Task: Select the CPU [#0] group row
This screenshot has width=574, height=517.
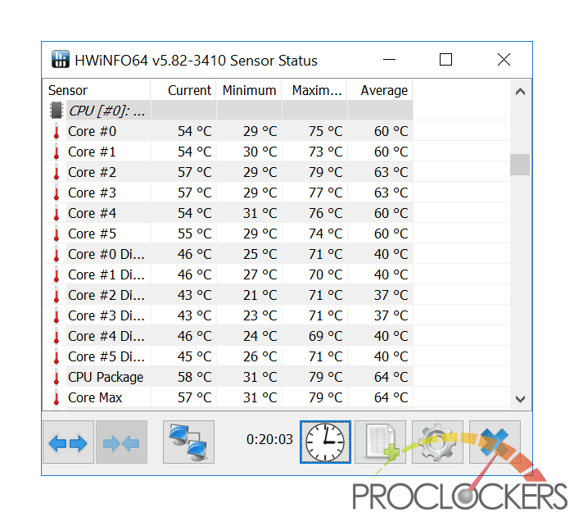Action: pyautogui.click(x=228, y=111)
